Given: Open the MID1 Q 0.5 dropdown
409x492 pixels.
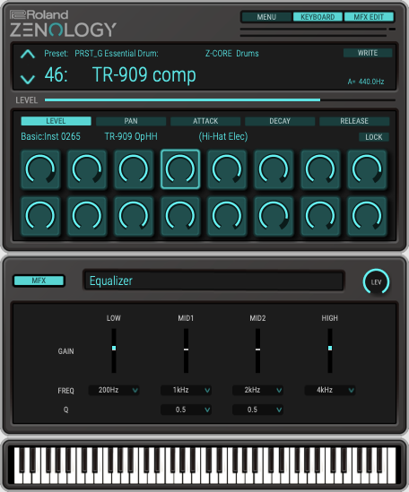Looking at the screenshot, I should coord(186,410).
